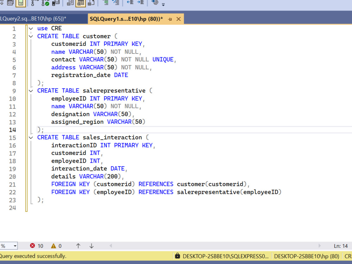Click 'REFERENCES' keyword on line 21

156,184
